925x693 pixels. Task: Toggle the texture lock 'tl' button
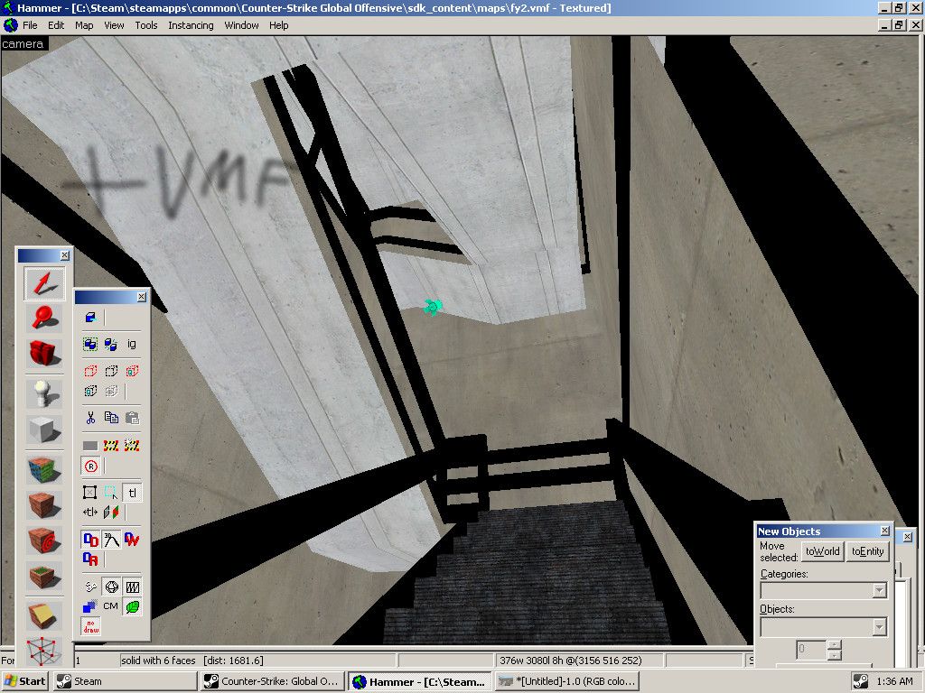click(132, 493)
